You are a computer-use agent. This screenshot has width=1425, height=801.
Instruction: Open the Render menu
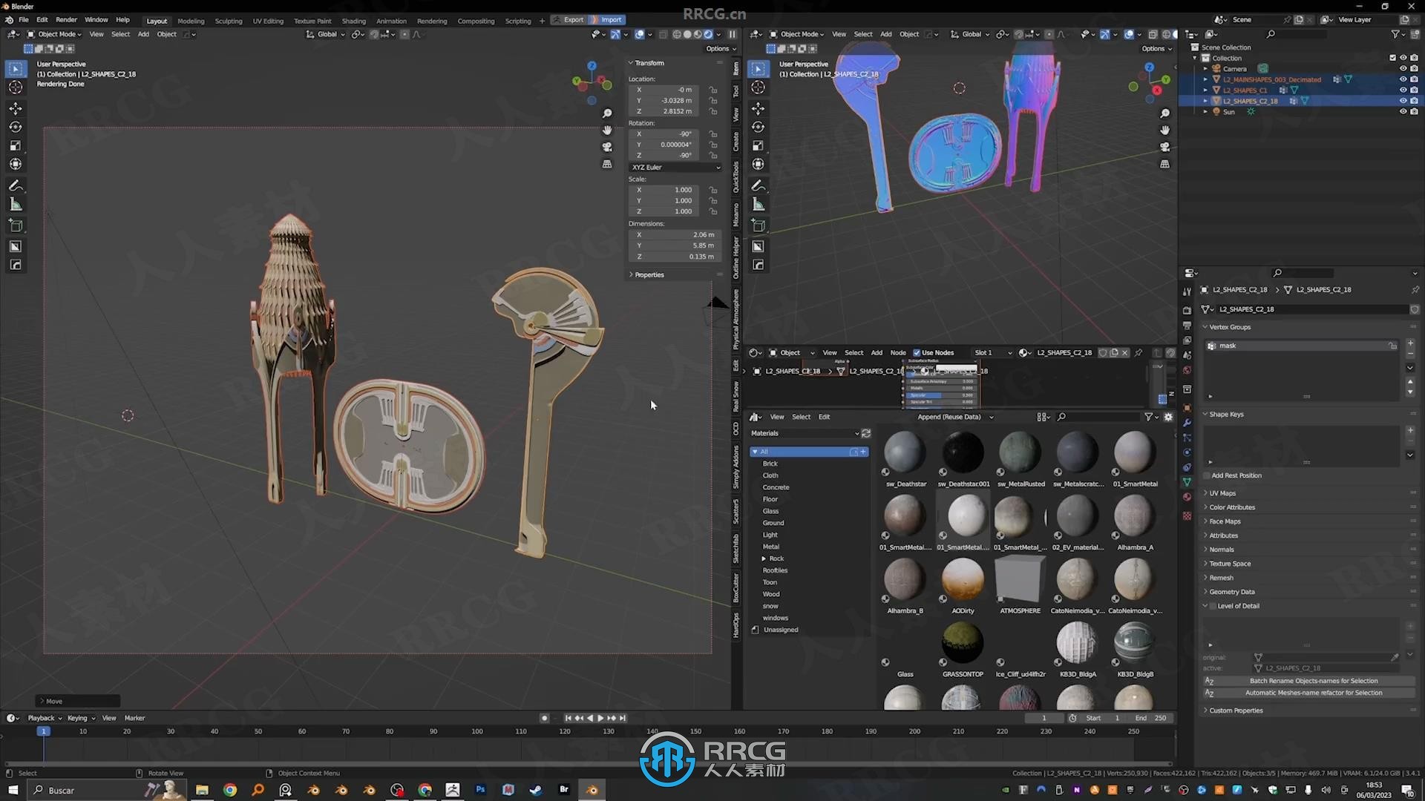click(66, 20)
